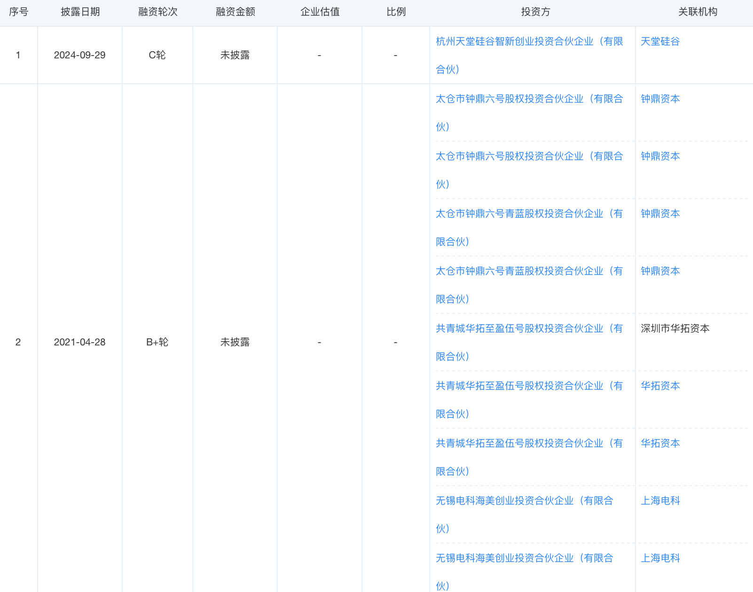
Task: Click the 序号 column header
Action: click(x=18, y=12)
